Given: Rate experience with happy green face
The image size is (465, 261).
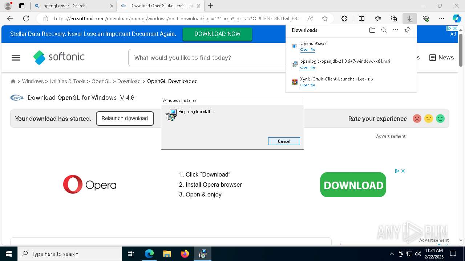Looking at the screenshot, I should pos(440,119).
